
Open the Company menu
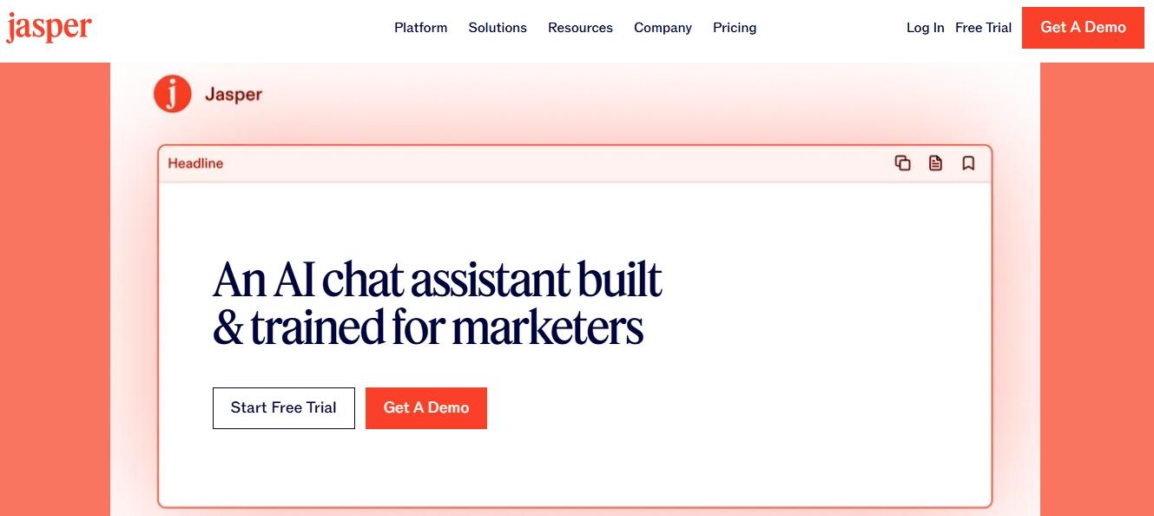663,28
